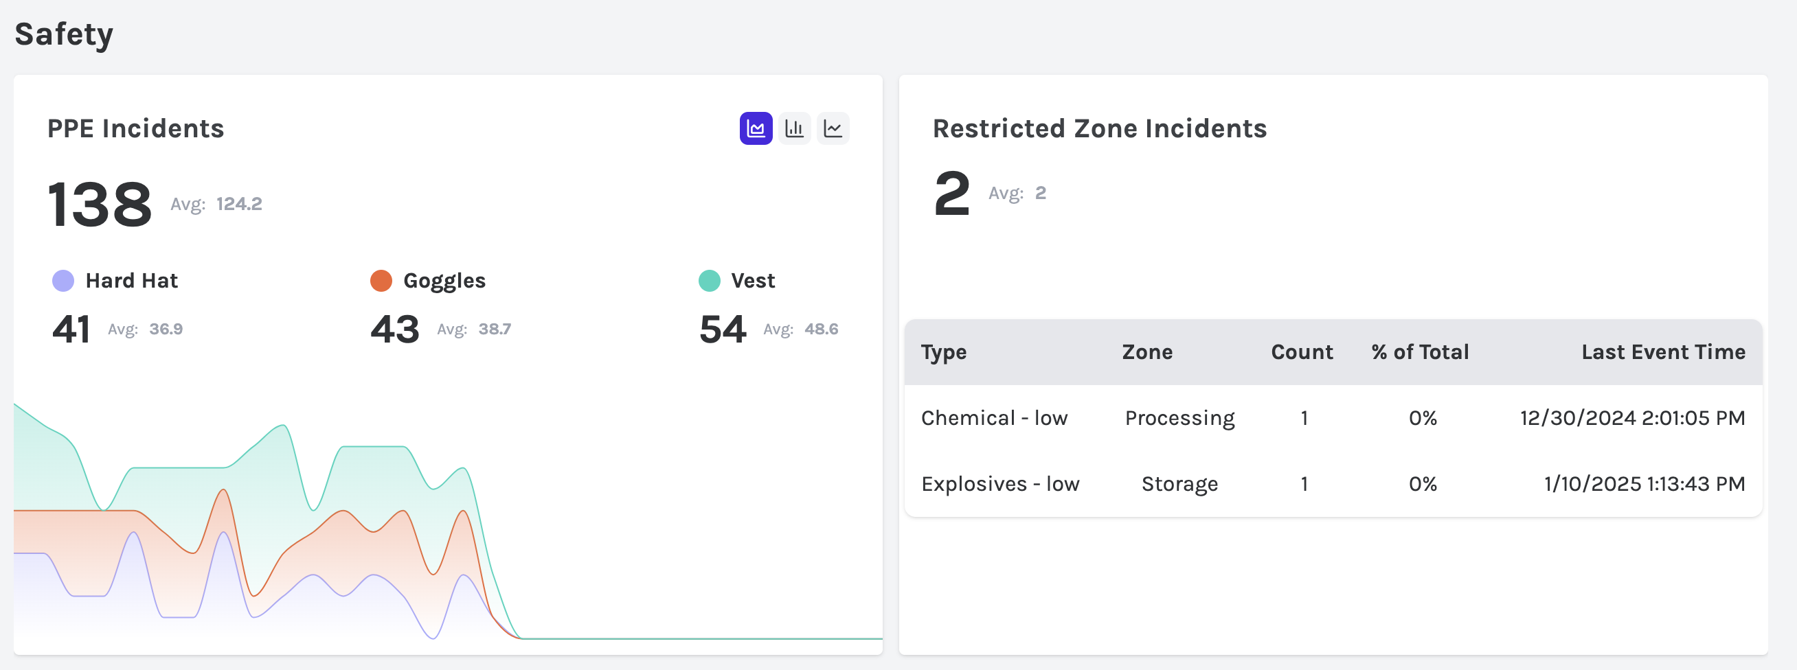The image size is (1797, 670).
Task: Switch to the bar chart view
Action: [794, 128]
